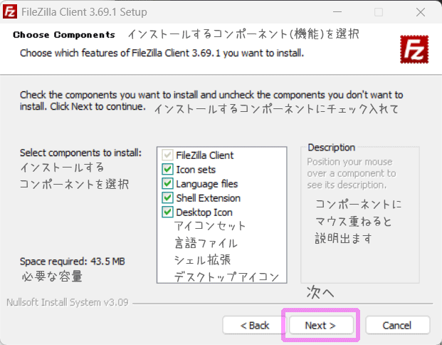The image size is (442, 345).
Task: Click the disabled maximize window button
Action: click(x=379, y=12)
